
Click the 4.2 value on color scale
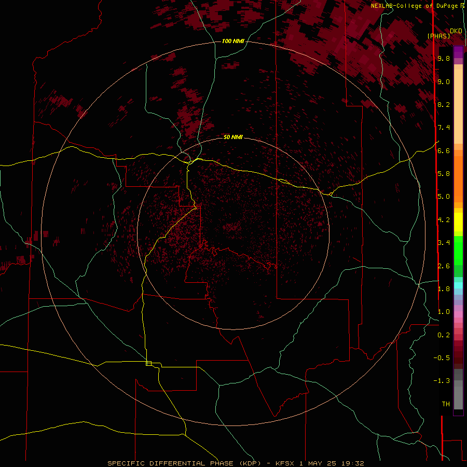tap(444, 220)
